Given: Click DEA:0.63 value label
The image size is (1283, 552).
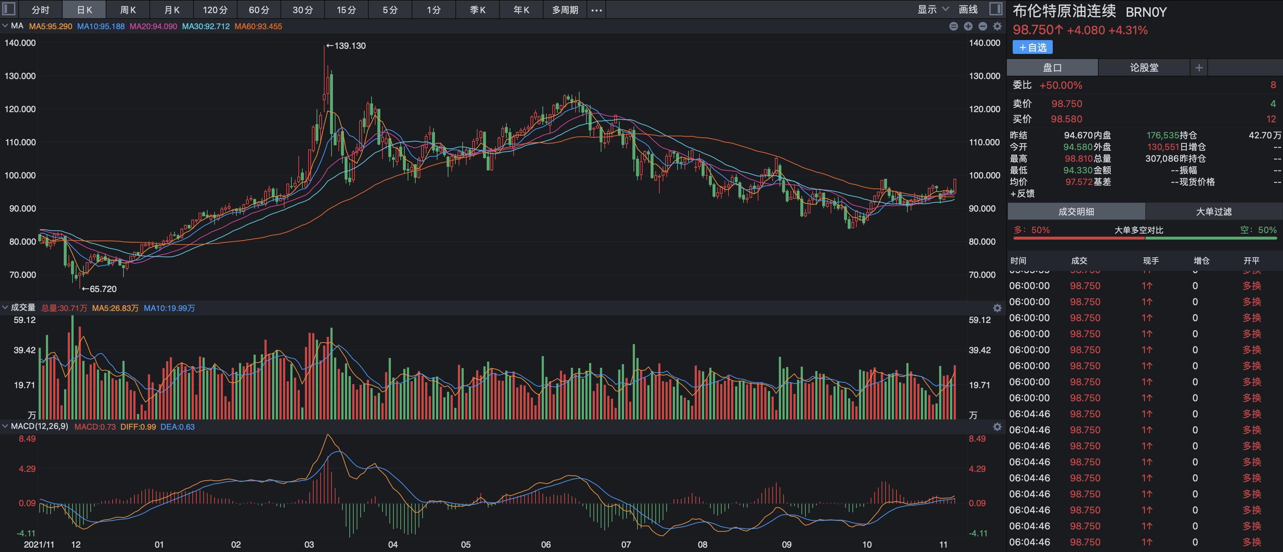Looking at the screenshot, I should [177, 427].
